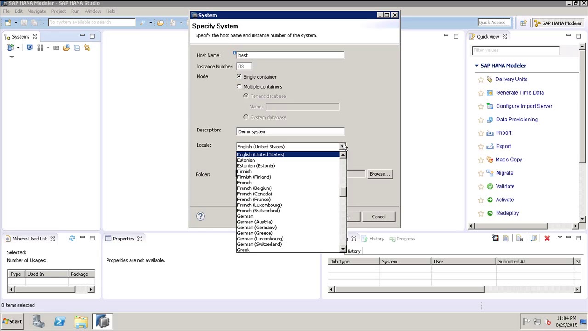The width and height of the screenshot is (588, 331).
Task: Click the Activate green arrow icon
Action: coord(490,200)
